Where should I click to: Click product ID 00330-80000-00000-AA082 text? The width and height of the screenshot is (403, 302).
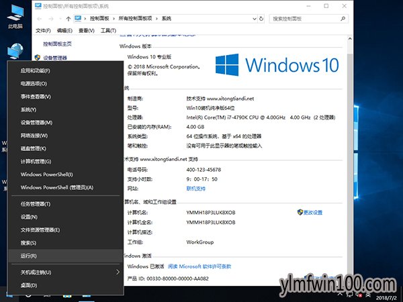[177, 279]
